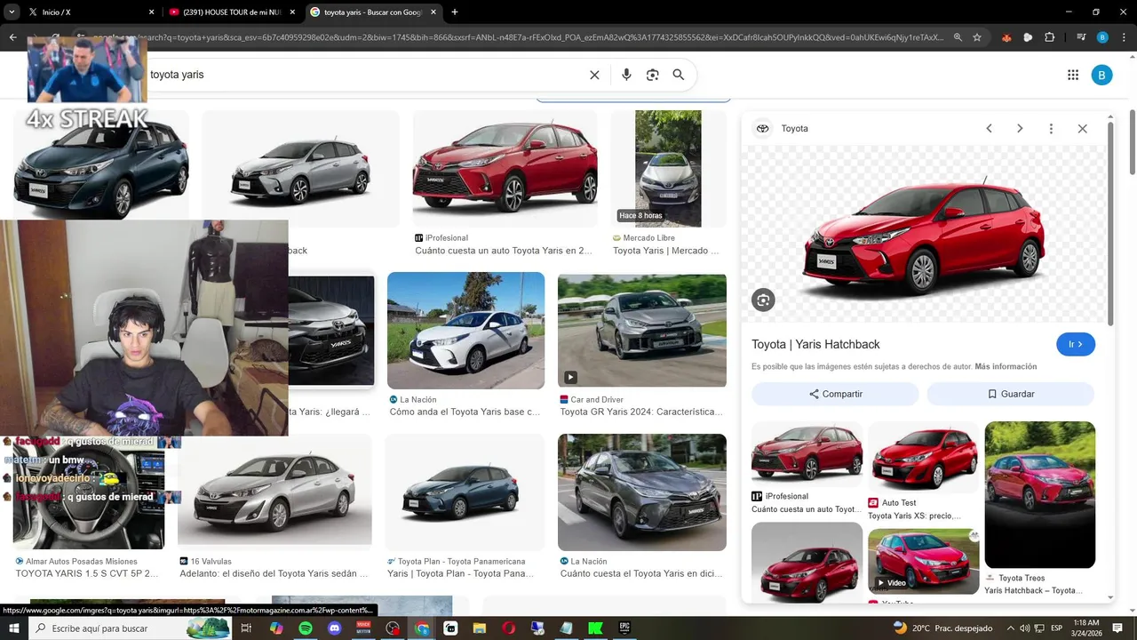Open the red Yaris iProfesional thumbnail
The height and width of the screenshot is (640, 1137).
pyautogui.click(x=505, y=169)
